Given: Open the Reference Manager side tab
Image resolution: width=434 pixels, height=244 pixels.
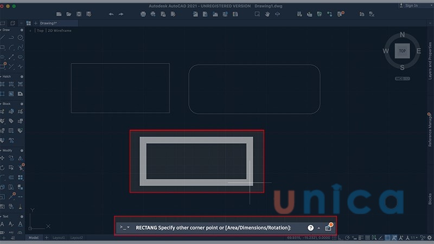Looking at the screenshot, I should point(430,130).
